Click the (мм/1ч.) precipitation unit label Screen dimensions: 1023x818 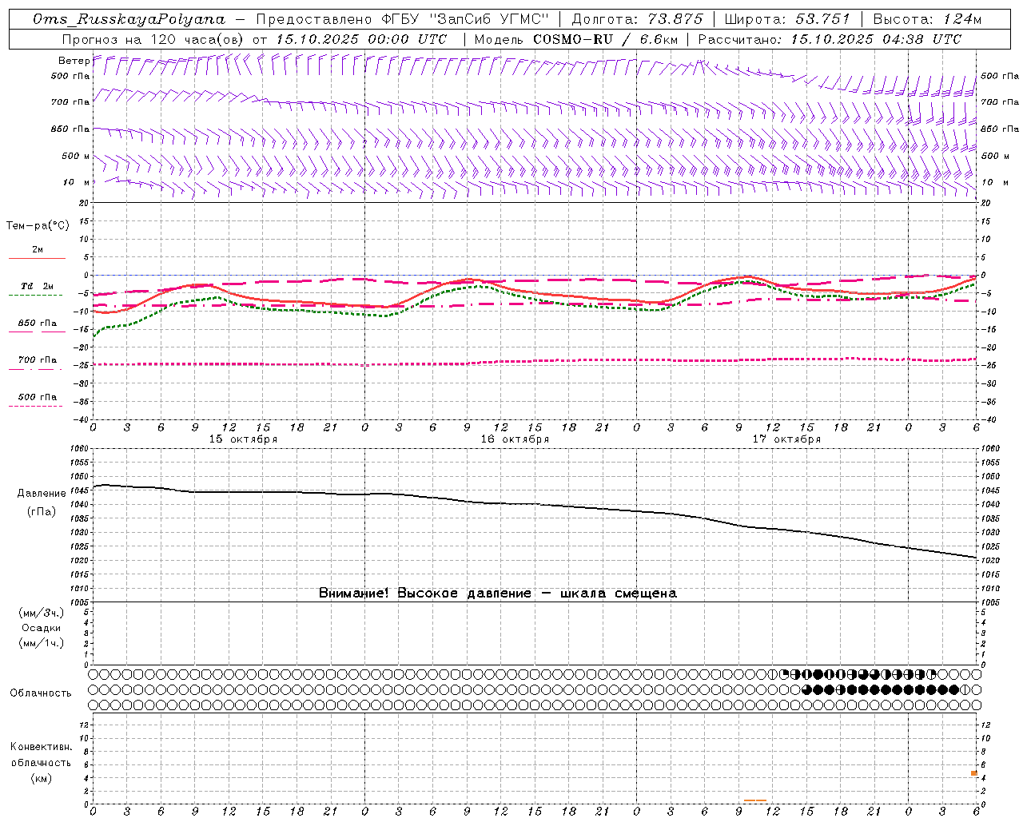point(42,643)
